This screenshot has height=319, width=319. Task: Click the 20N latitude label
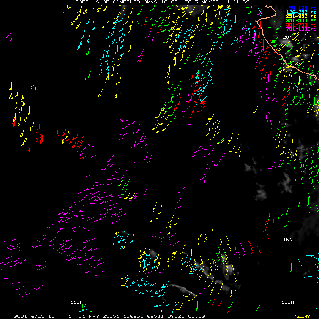click(x=288, y=37)
